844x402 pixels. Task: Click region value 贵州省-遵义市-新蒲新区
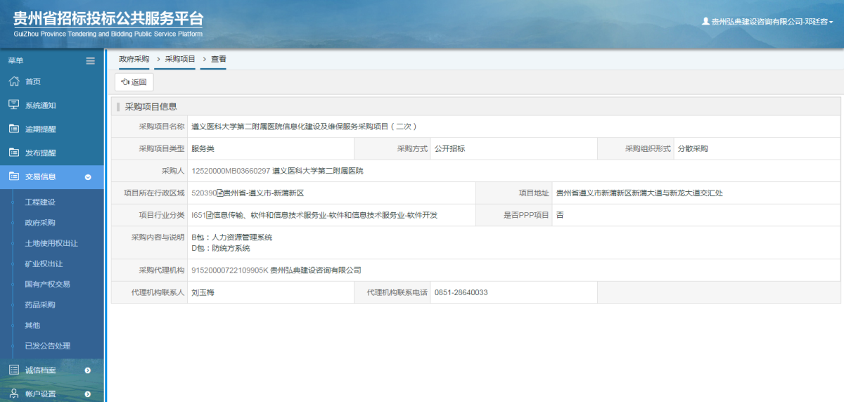(264, 193)
